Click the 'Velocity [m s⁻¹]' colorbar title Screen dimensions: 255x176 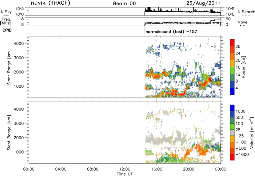[x=252, y=132]
